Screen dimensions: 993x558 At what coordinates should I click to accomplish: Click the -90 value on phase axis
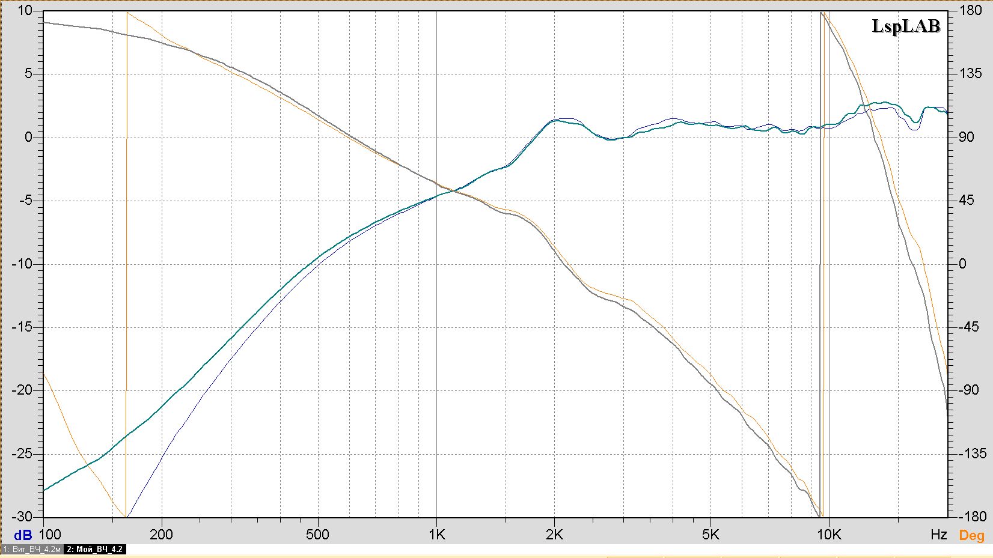968,390
